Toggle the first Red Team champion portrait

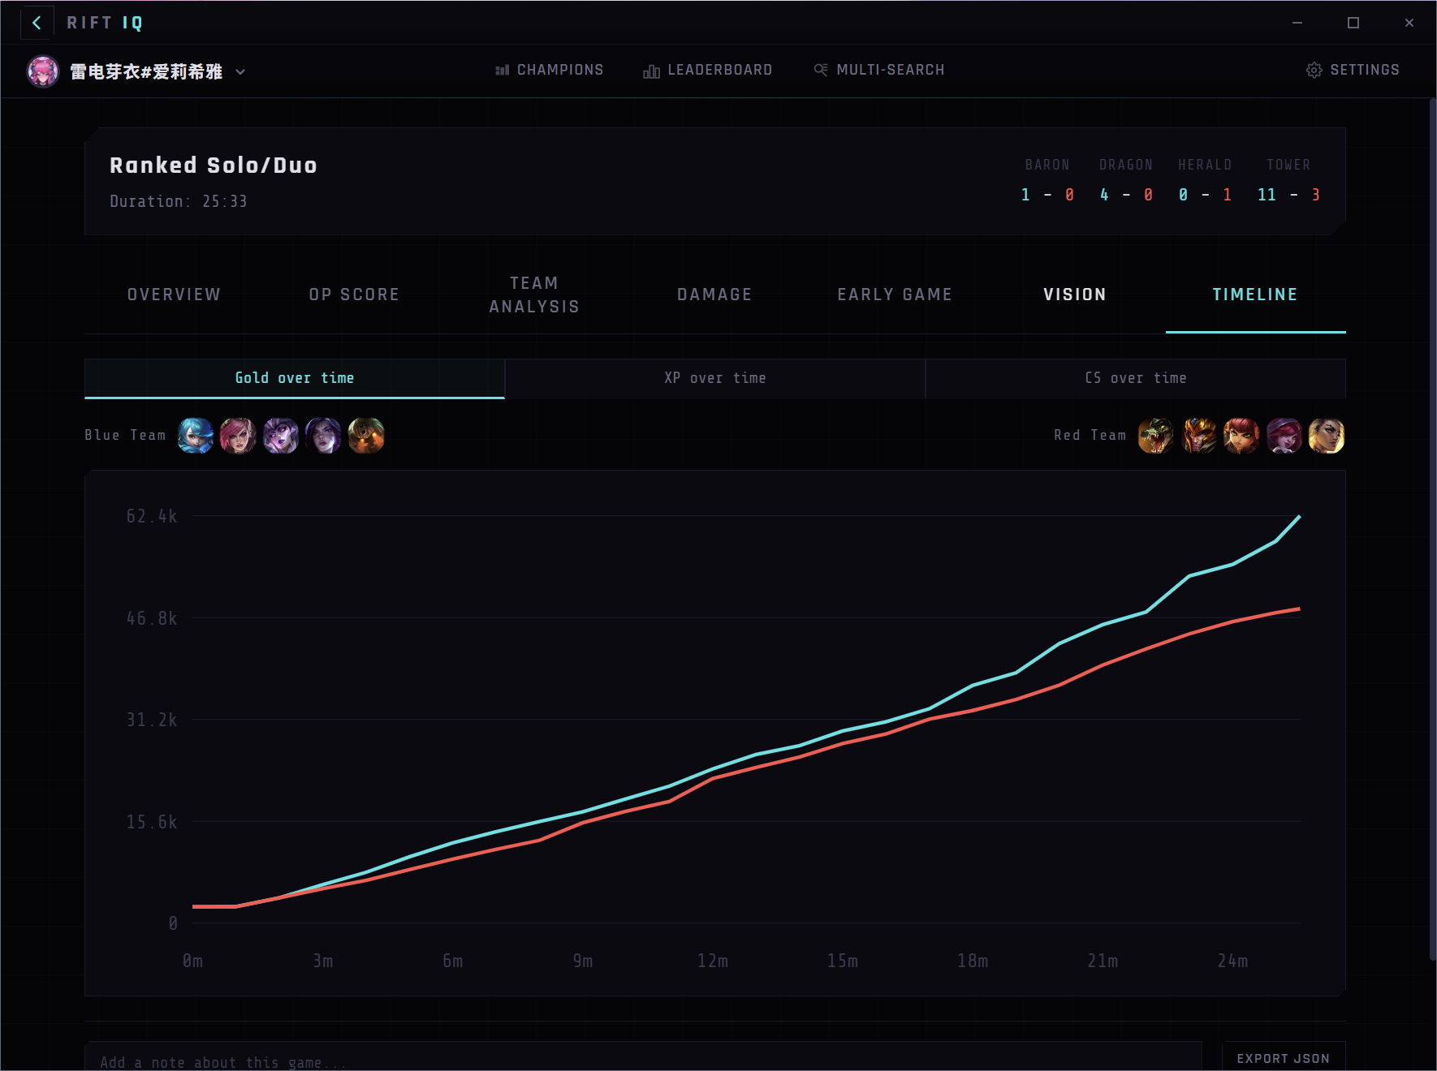[x=1155, y=436]
